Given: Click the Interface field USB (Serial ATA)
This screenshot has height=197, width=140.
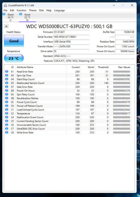Looking at the screenshot, I should [71, 42].
